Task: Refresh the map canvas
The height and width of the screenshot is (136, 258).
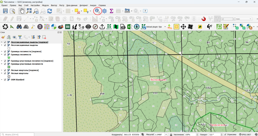Action: coord(50,11)
